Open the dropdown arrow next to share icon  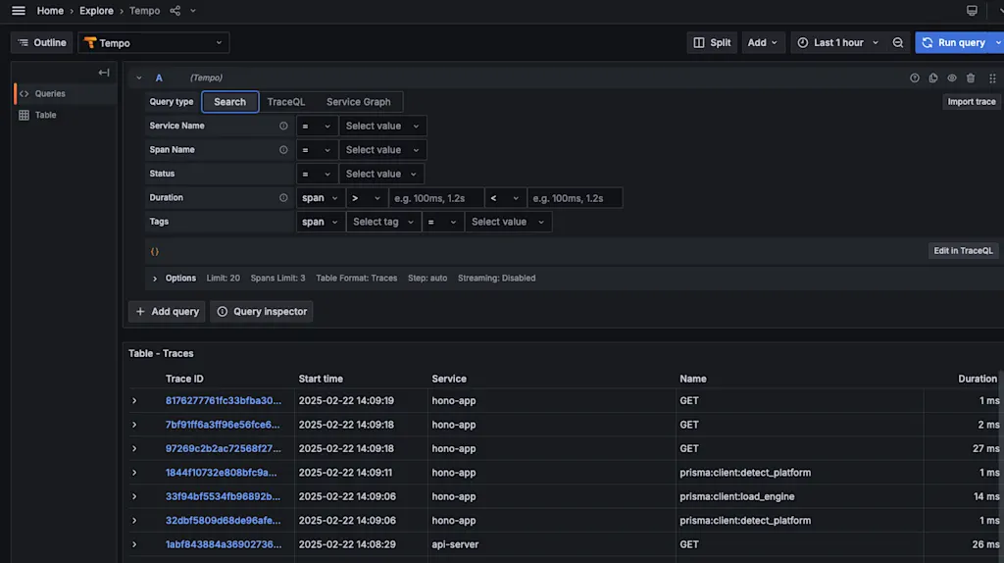(x=193, y=10)
